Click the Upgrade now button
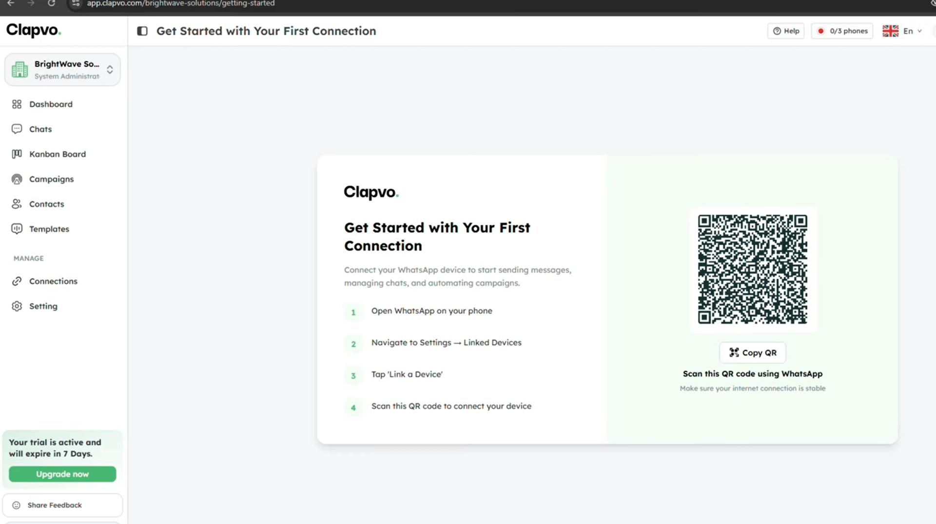Screen dimensions: 936x524 pos(62,474)
